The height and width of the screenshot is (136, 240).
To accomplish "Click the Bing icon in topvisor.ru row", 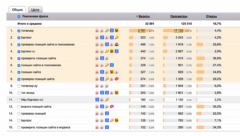I will [x=112, y=51].
